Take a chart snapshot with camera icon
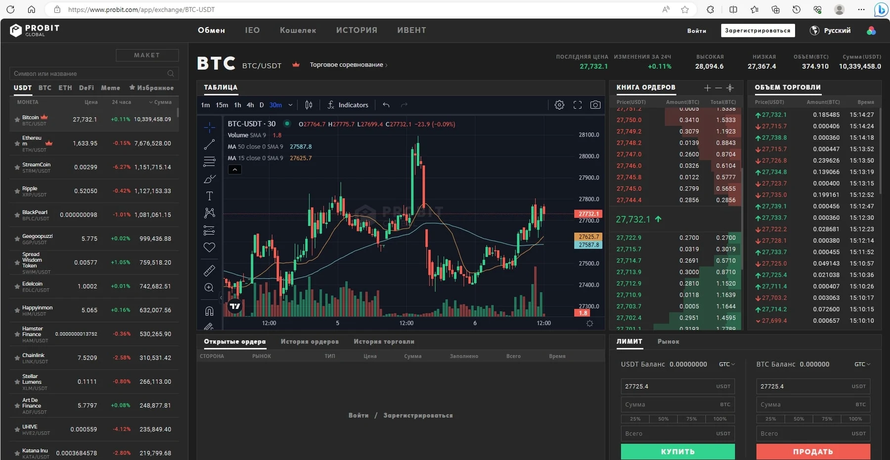Image resolution: width=890 pixels, height=460 pixels. 596,105
